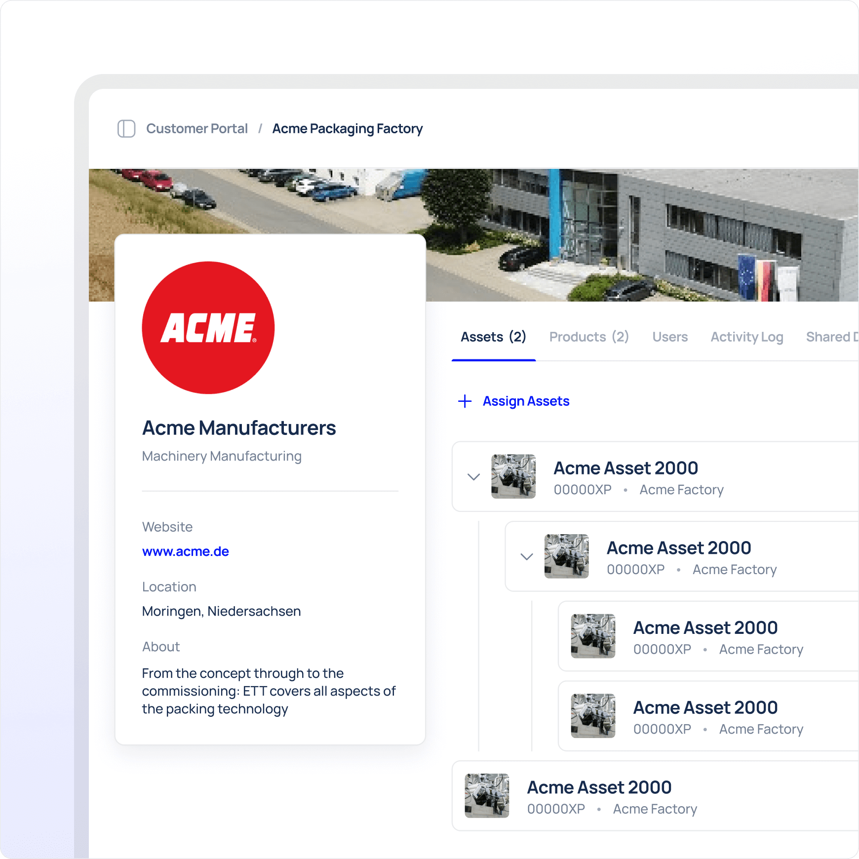Collapse the second-level Acme Asset 2000 chevron
Viewport: 859px width, 859px height.
coord(527,557)
